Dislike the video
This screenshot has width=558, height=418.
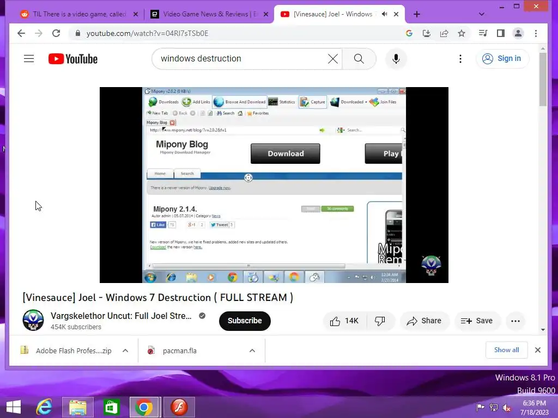pyautogui.click(x=380, y=321)
